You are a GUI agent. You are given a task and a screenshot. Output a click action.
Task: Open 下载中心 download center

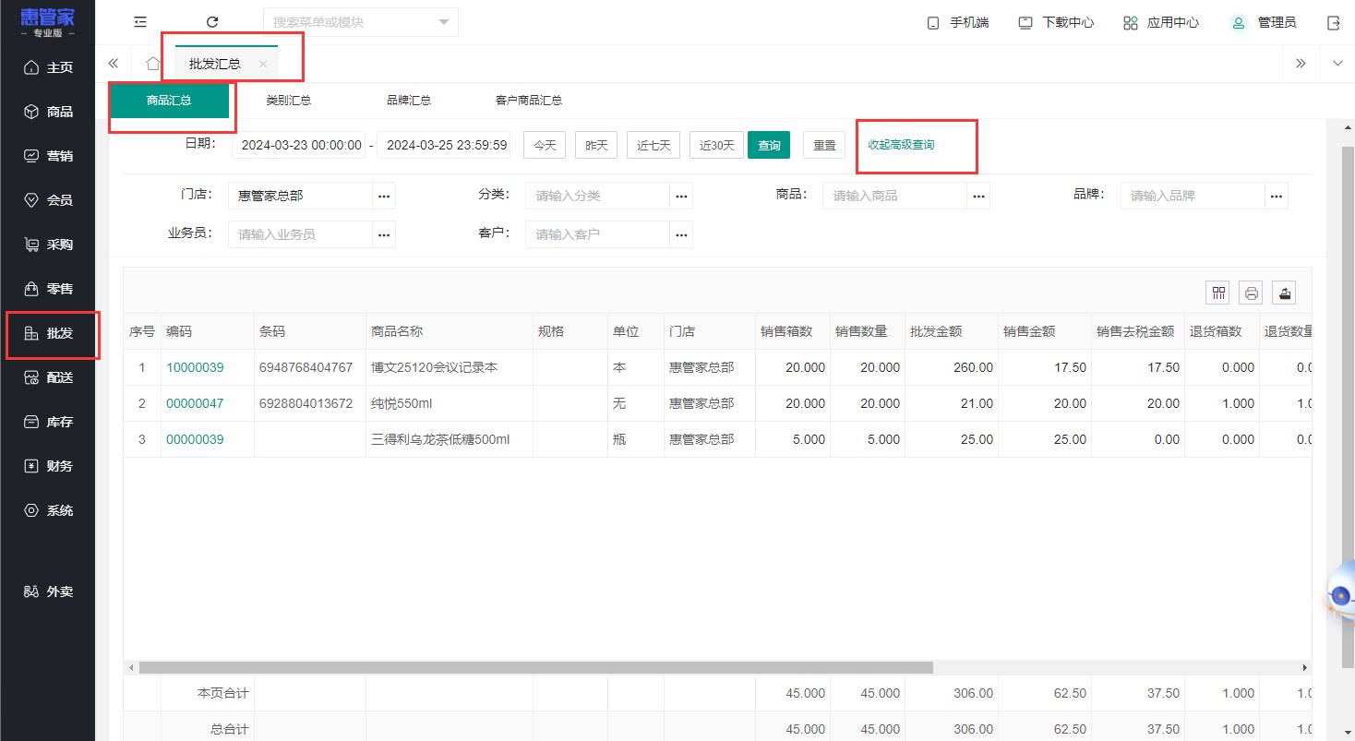tap(1056, 22)
